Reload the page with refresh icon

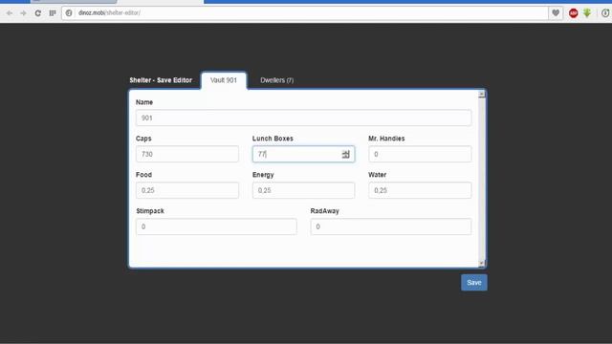(38, 13)
